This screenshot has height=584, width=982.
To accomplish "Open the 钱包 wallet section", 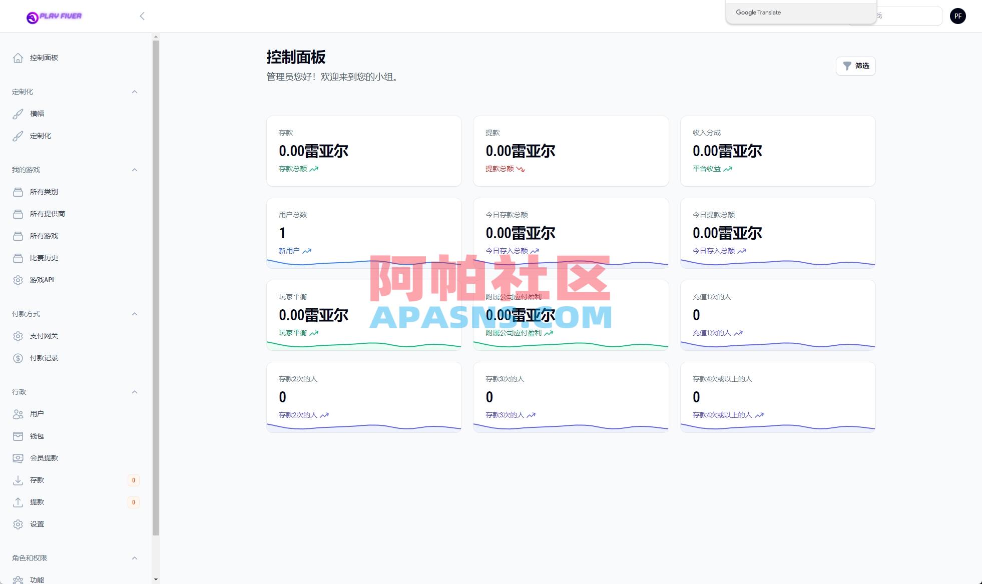I will pos(36,436).
